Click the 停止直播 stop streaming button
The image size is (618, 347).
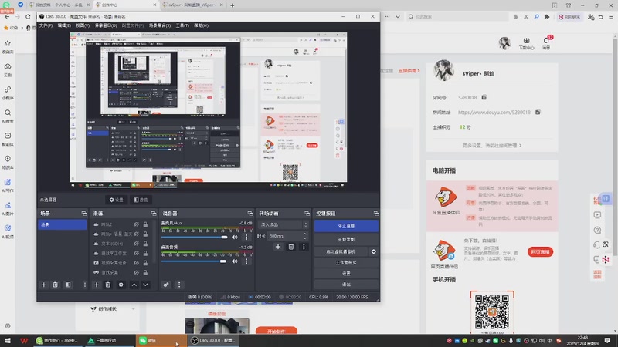346,226
